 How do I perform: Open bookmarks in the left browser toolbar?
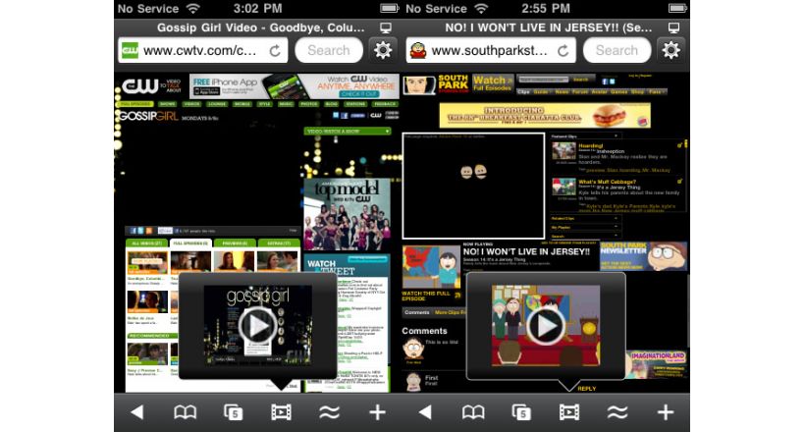pos(185,412)
